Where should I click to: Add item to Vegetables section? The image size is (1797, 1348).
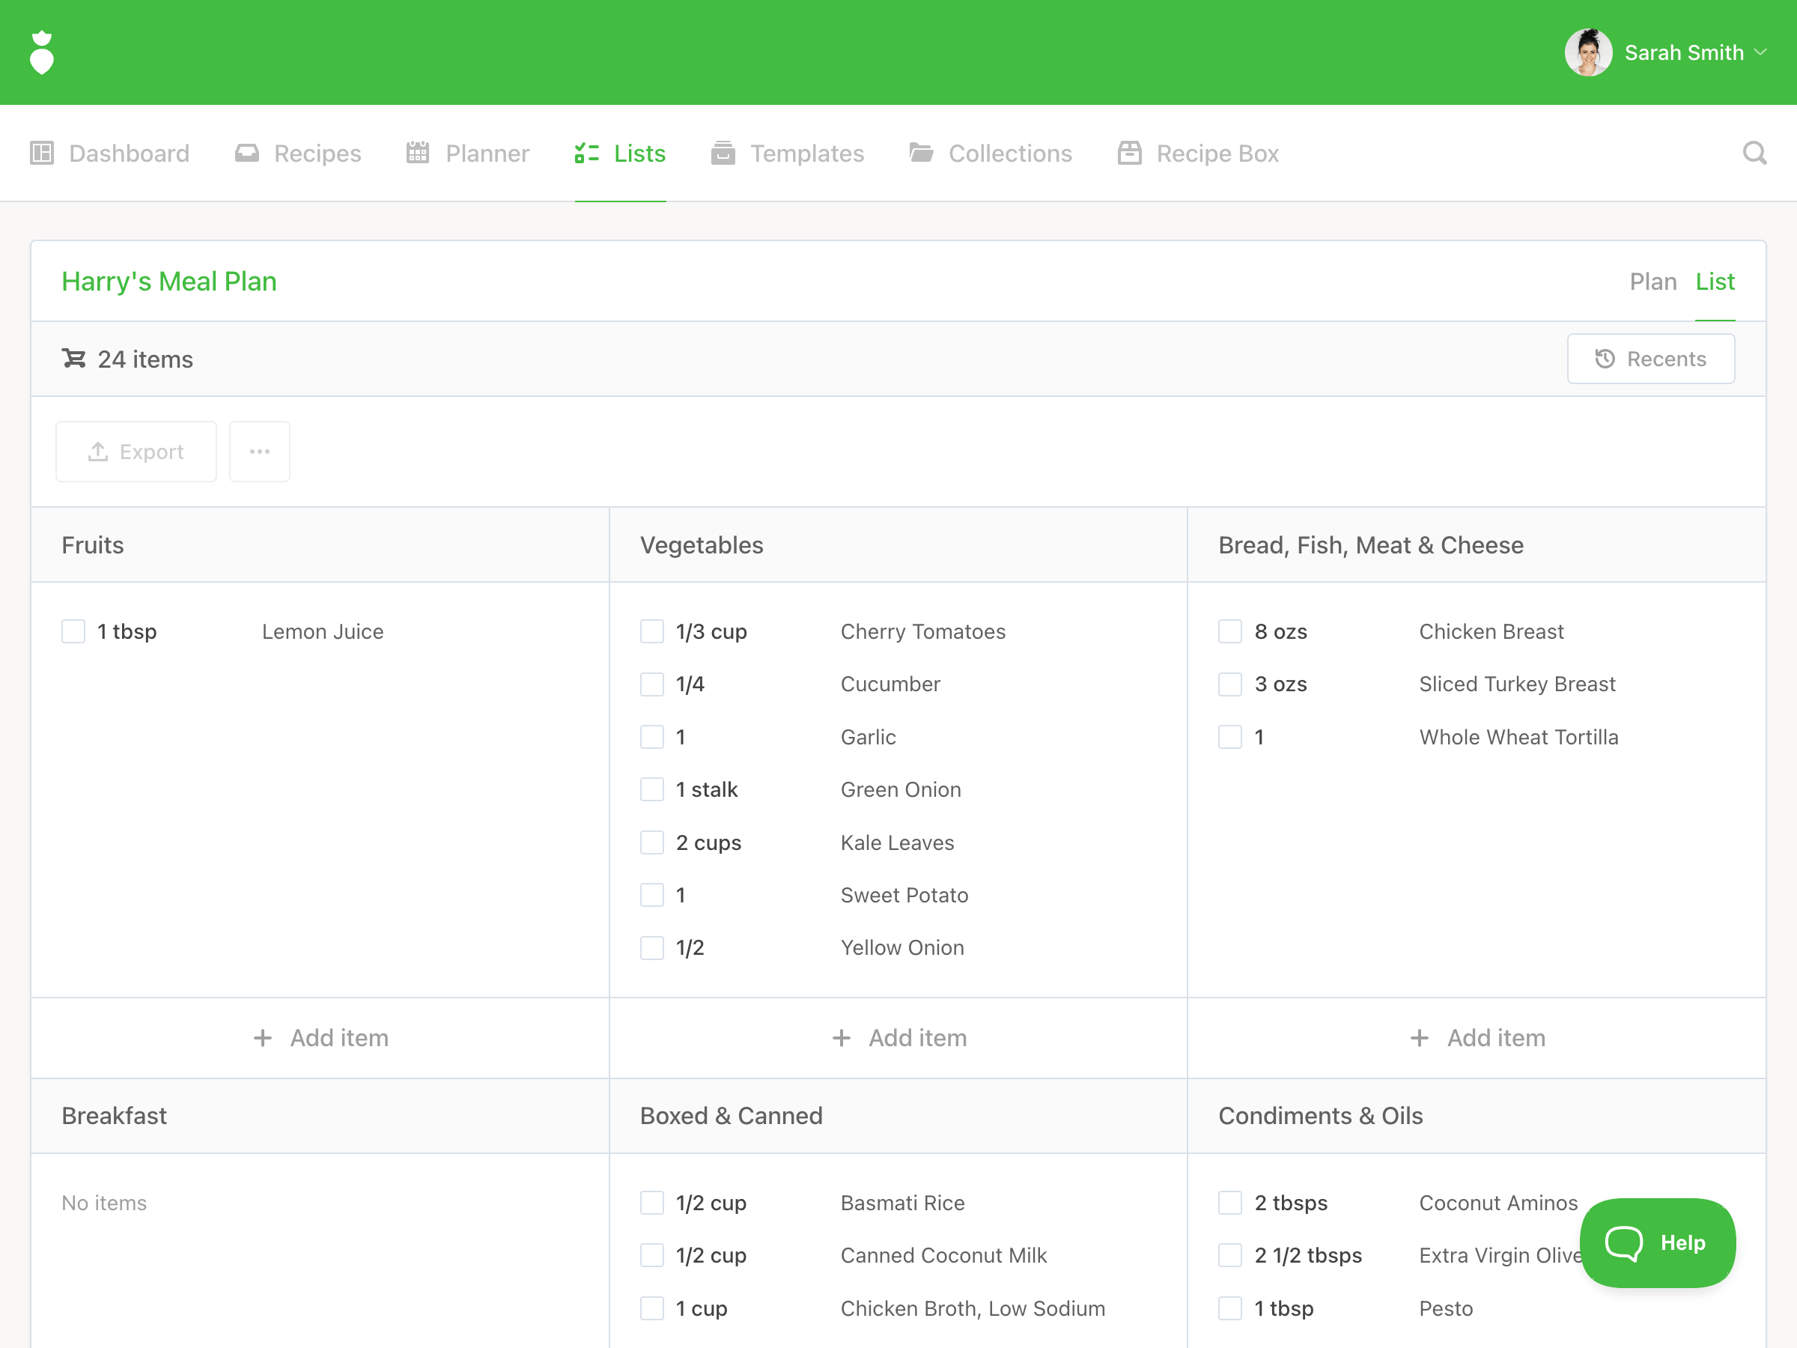click(x=898, y=1038)
